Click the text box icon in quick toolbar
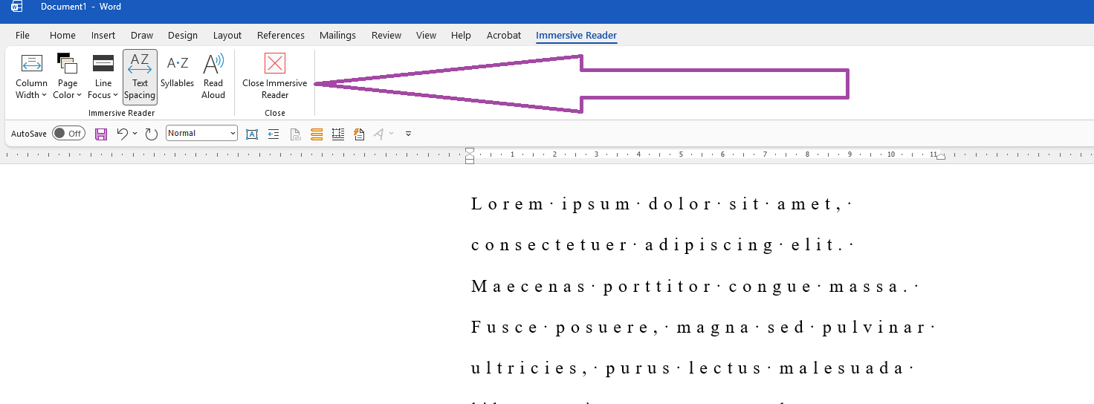1094x404 pixels. pyautogui.click(x=252, y=134)
